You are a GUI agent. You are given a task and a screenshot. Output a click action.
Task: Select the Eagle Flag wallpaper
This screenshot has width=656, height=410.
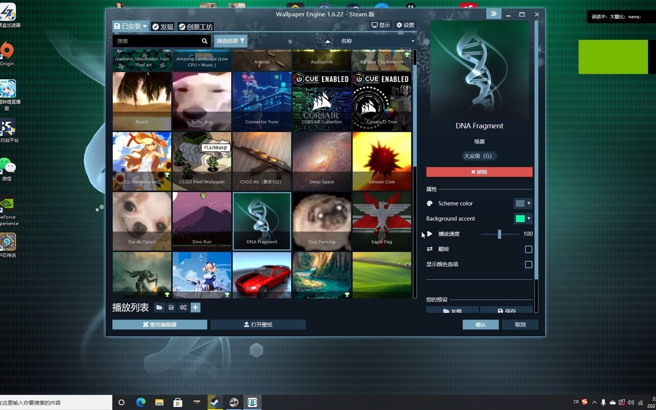382,221
